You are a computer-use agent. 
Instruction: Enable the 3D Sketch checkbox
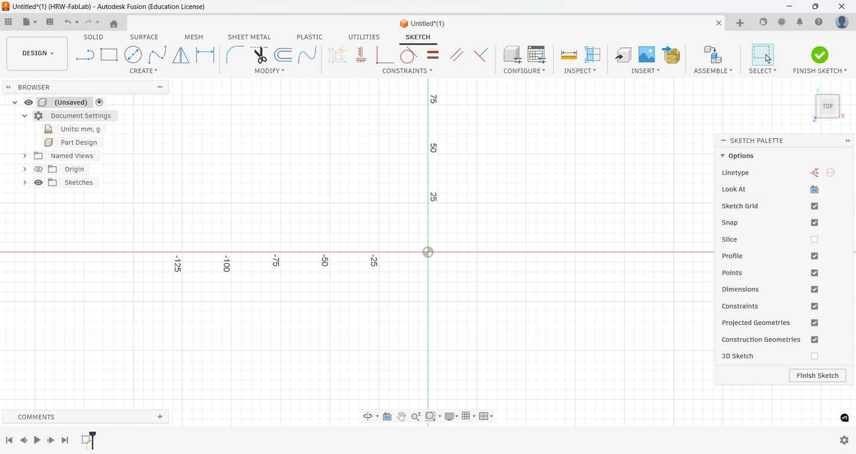click(815, 356)
